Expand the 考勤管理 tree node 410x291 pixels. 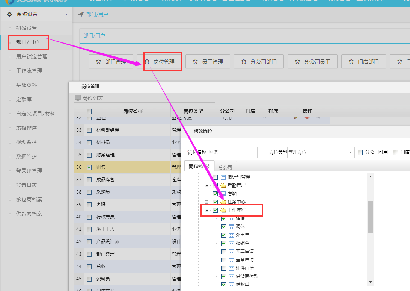click(x=207, y=185)
